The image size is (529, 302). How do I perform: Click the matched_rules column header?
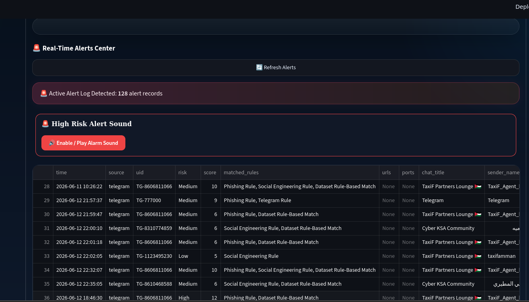[300, 172]
